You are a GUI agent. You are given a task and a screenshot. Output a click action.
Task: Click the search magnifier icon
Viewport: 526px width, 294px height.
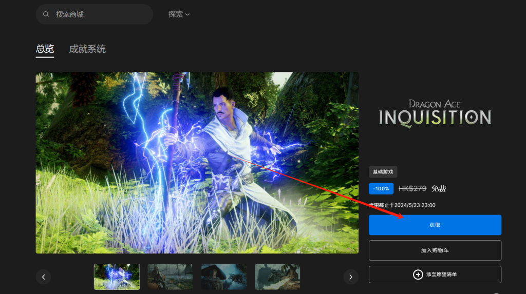point(46,14)
